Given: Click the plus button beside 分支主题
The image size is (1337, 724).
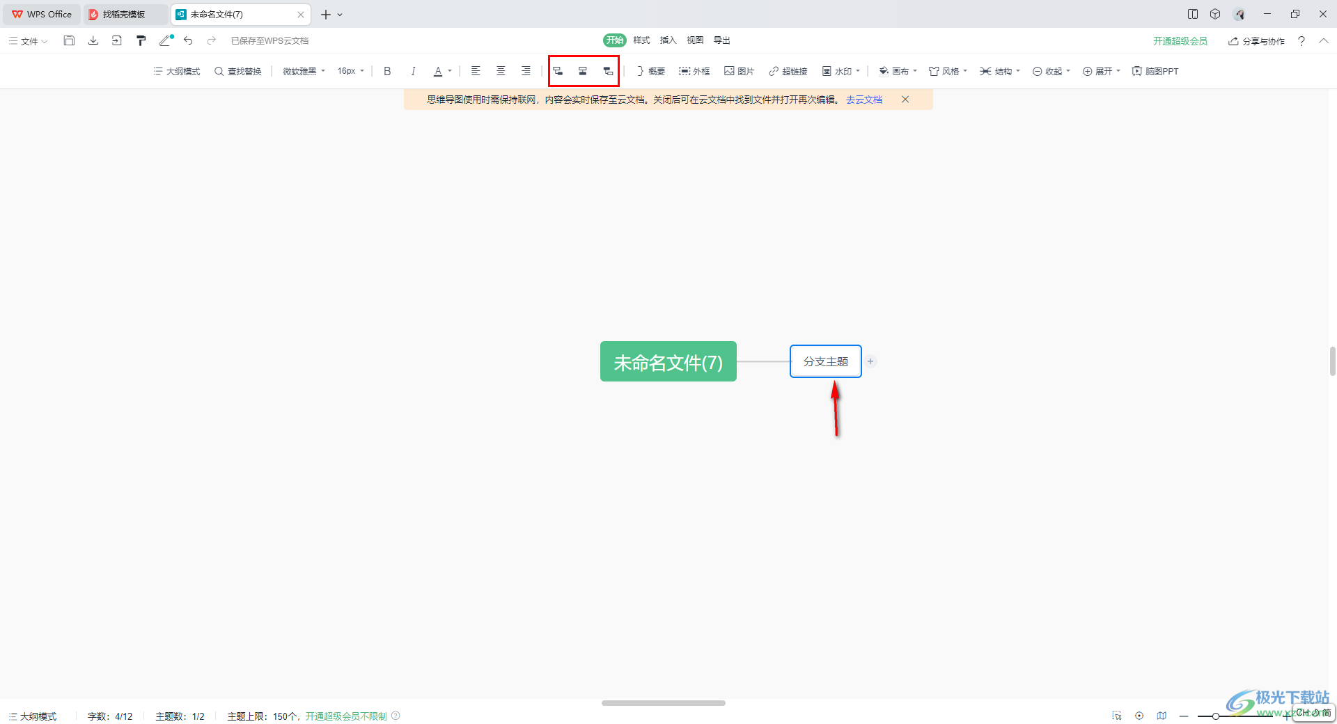Looking at the screenshot, I should pyautogui.click(x=870, y=361).
